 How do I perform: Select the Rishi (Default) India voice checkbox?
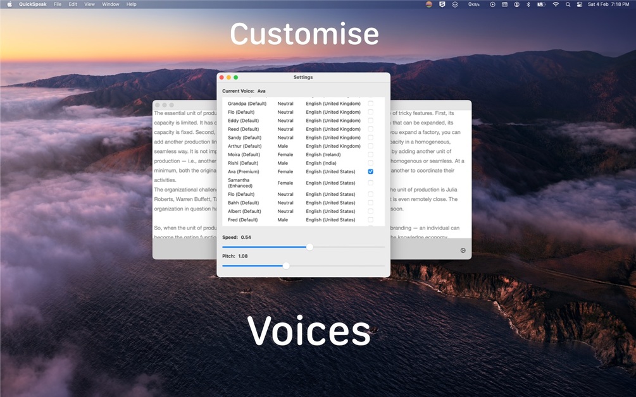(370, 163)
